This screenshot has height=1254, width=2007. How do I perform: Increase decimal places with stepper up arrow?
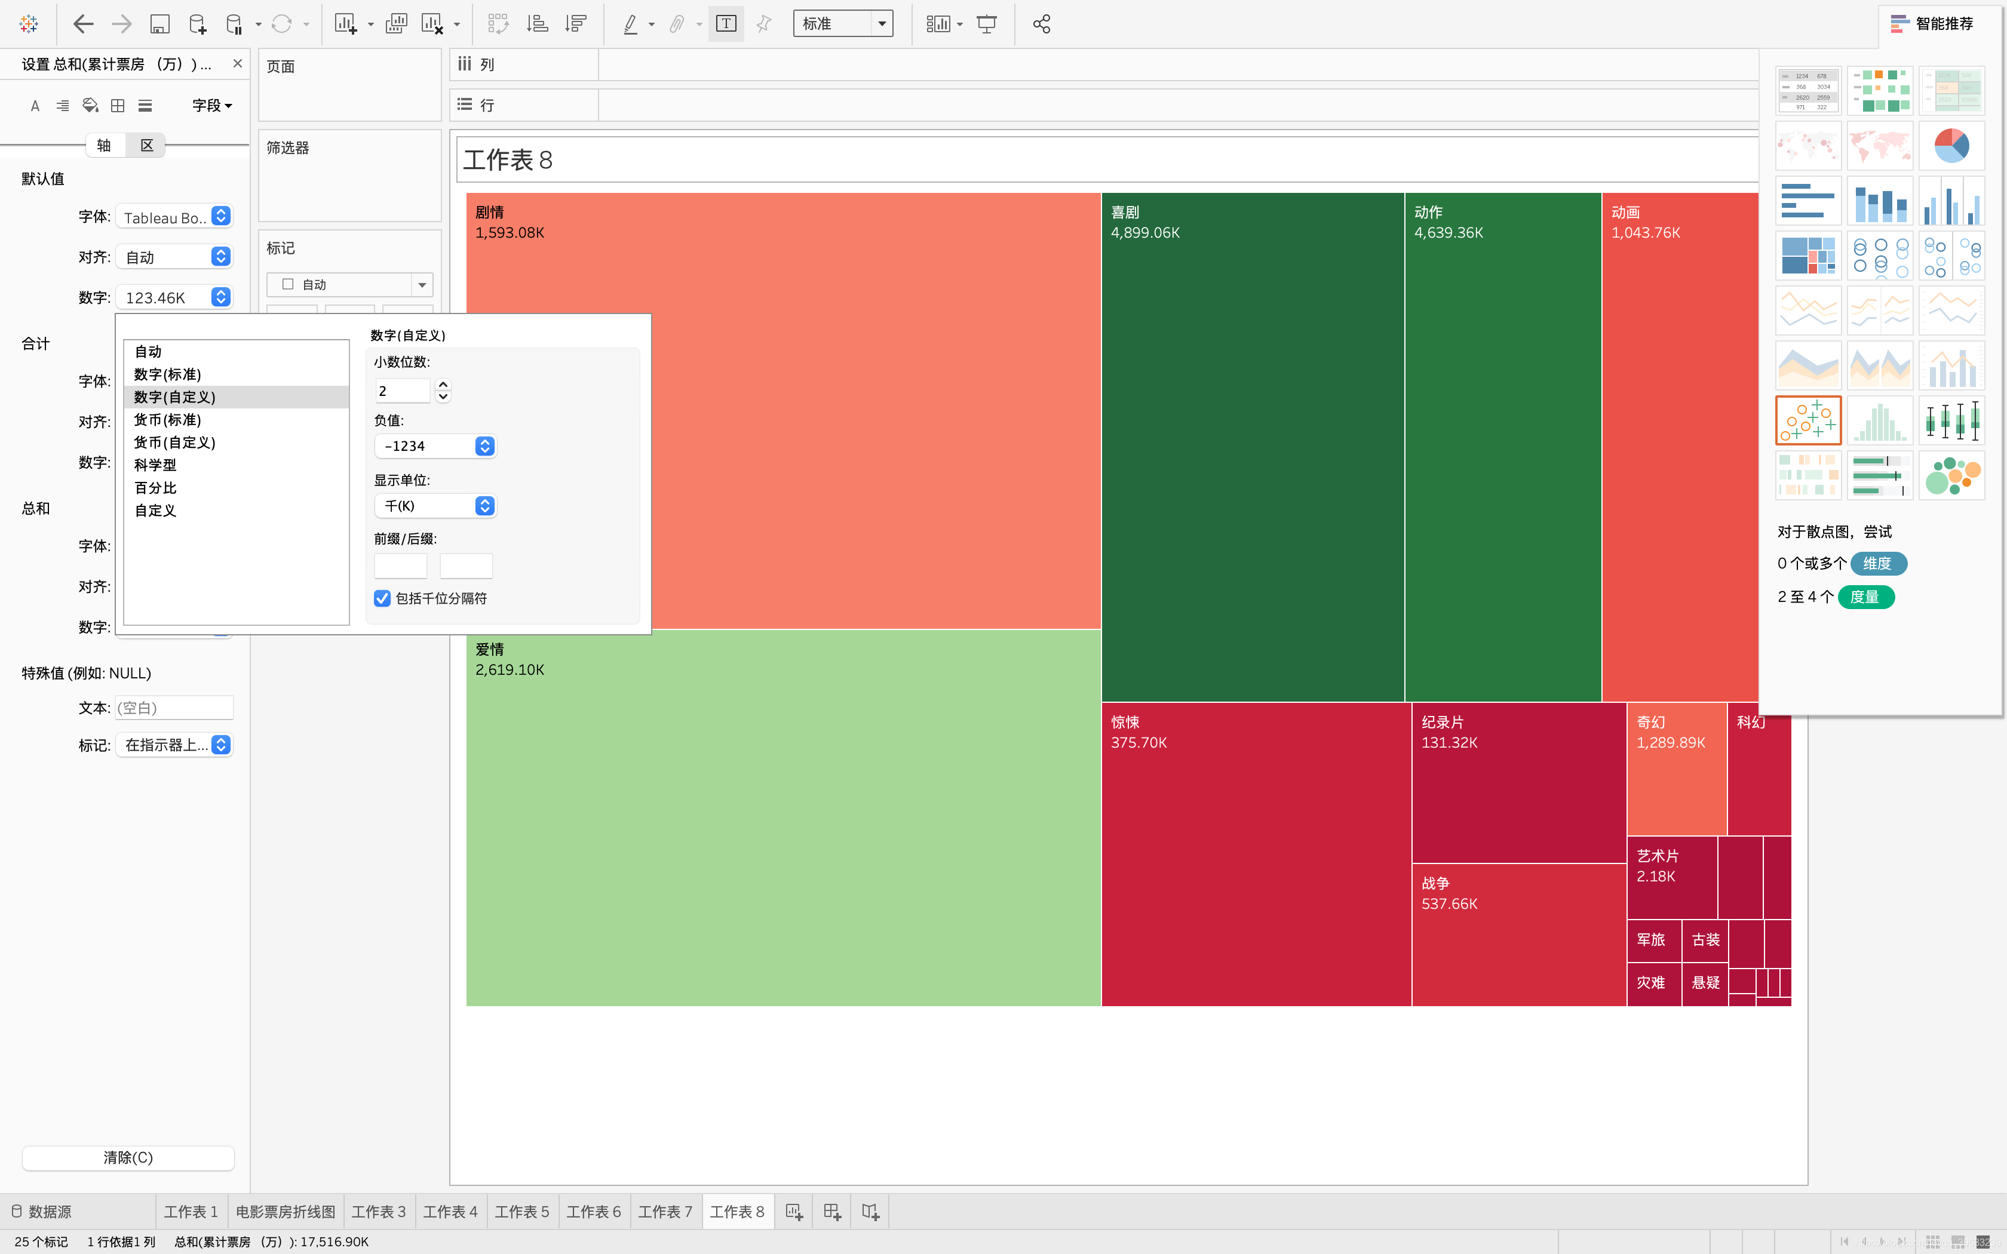point(443,385)
